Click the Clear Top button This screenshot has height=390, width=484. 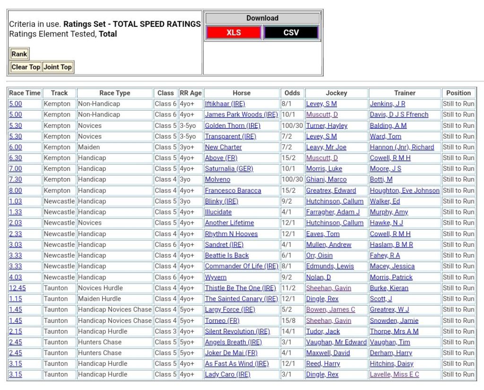click(x=26, y=67)
